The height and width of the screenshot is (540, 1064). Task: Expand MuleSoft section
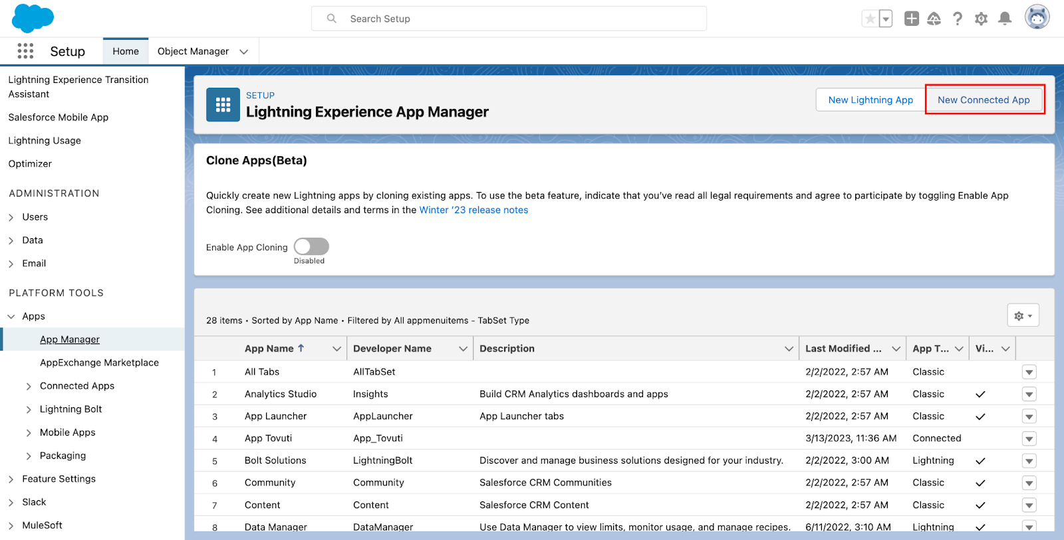11,526
